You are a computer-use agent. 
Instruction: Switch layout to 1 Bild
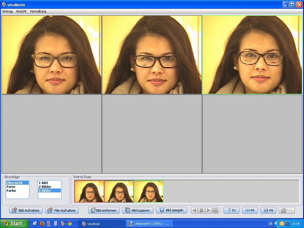pyautogui.click(x=43, y=183)
